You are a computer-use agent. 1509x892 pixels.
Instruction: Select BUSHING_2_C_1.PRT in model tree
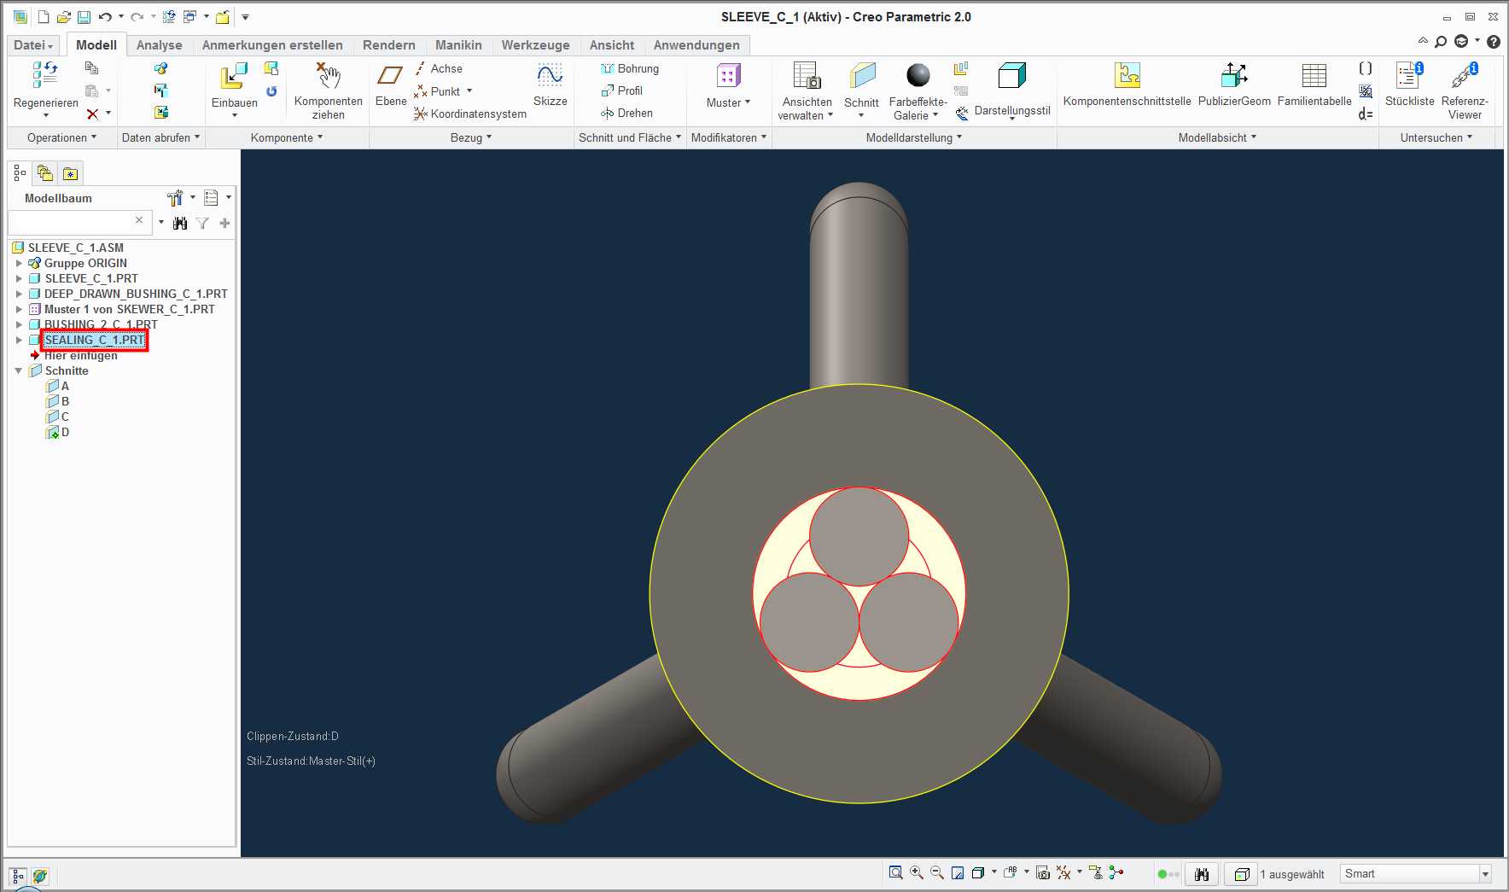tap(101, 324)
